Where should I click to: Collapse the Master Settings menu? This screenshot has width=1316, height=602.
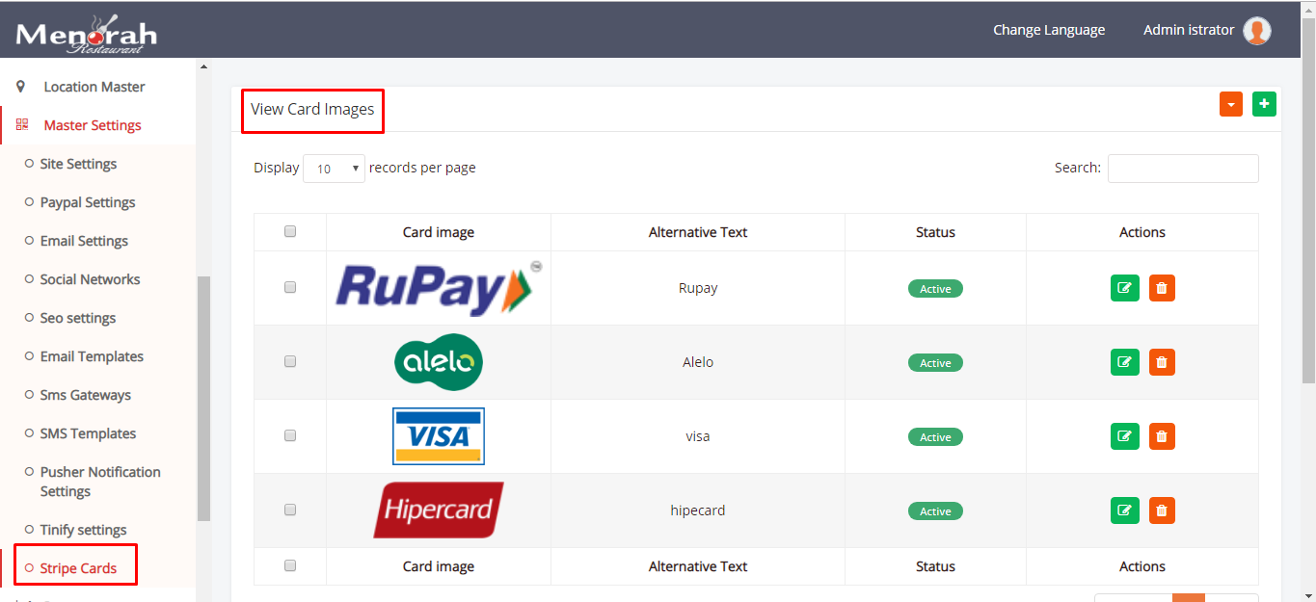point(93,125)
